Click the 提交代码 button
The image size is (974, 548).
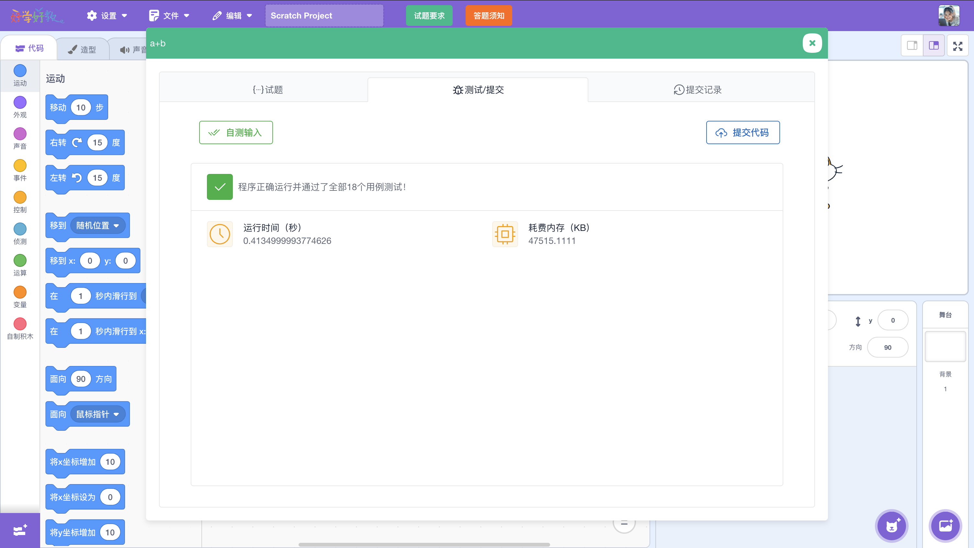point(742,132)
